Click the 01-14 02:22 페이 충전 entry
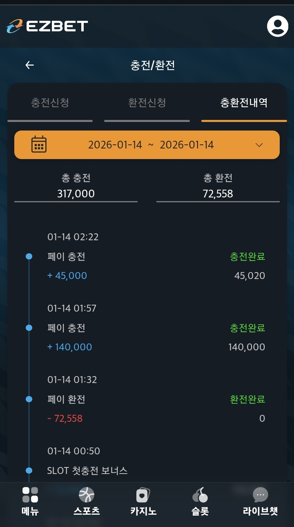294x527 pixels. point(155,257)
